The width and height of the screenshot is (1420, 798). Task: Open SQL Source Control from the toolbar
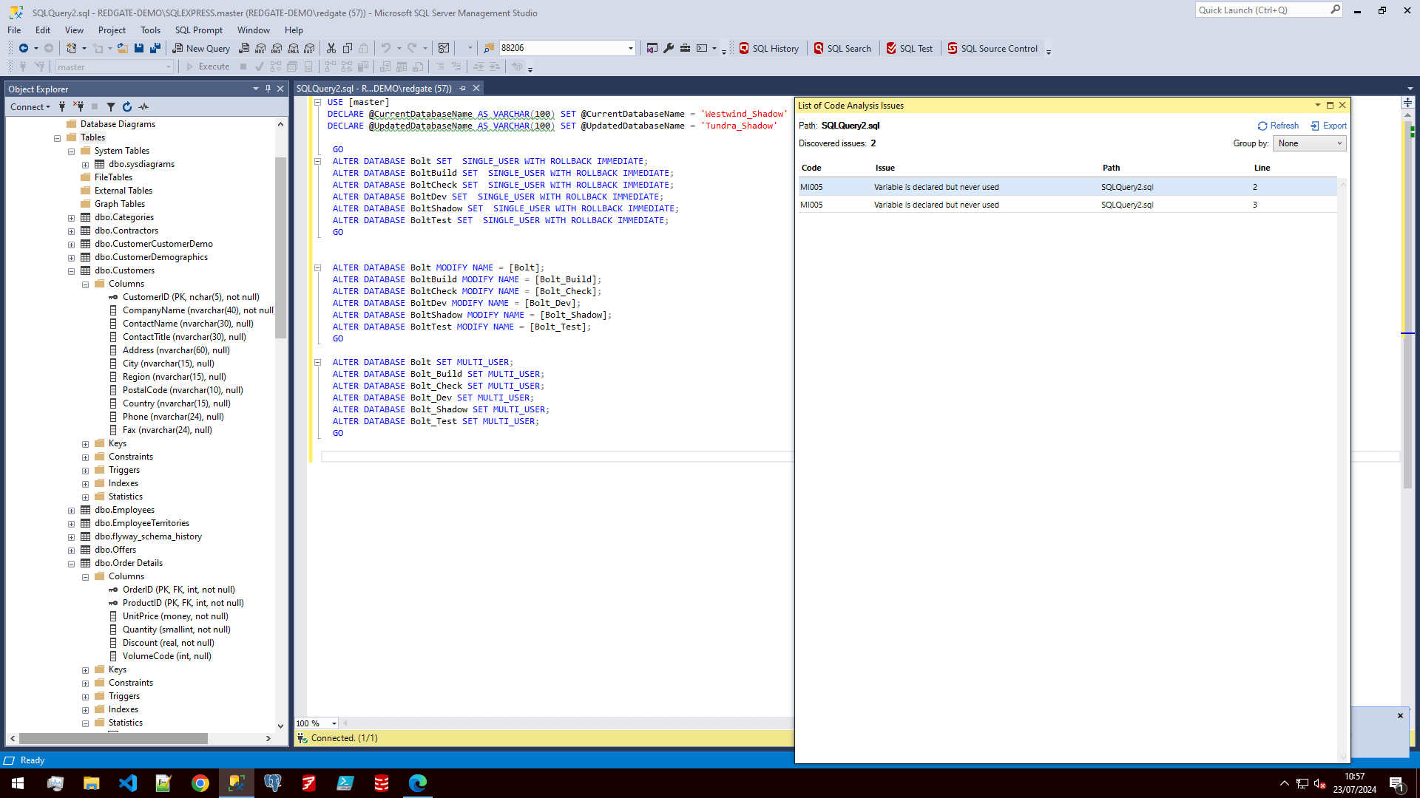[993, 48]
